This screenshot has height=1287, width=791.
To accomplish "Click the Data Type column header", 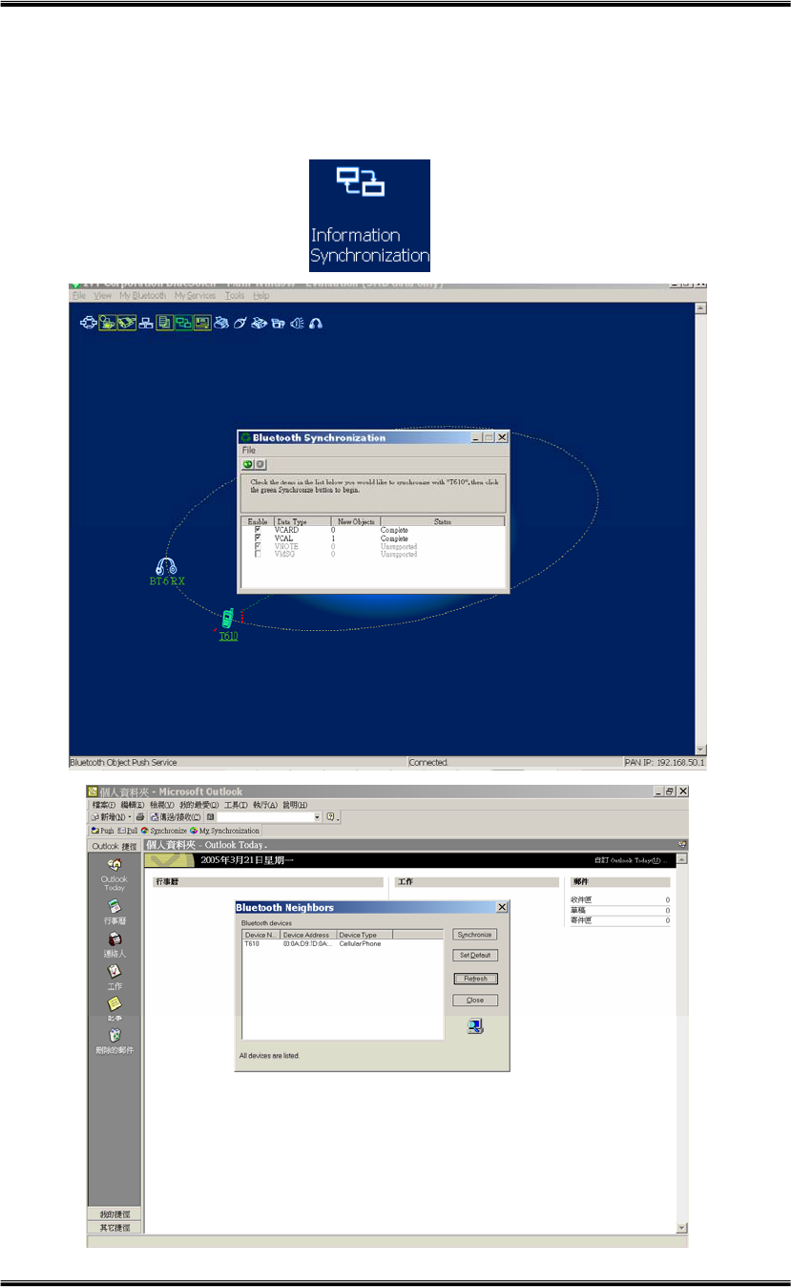I will point(302,521).
